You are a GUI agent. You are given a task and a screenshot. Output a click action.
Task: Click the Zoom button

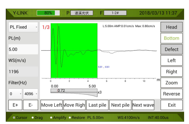pos(171,83)
